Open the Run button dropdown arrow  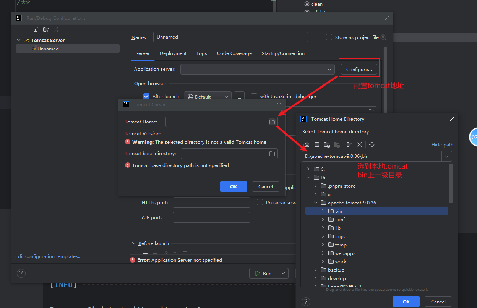pyautogui.click(x=283, y=273)
